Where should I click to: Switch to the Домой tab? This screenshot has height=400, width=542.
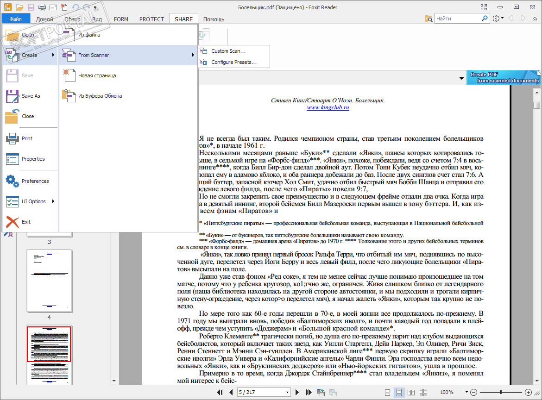pyautogui.click(x=44, y=19)
